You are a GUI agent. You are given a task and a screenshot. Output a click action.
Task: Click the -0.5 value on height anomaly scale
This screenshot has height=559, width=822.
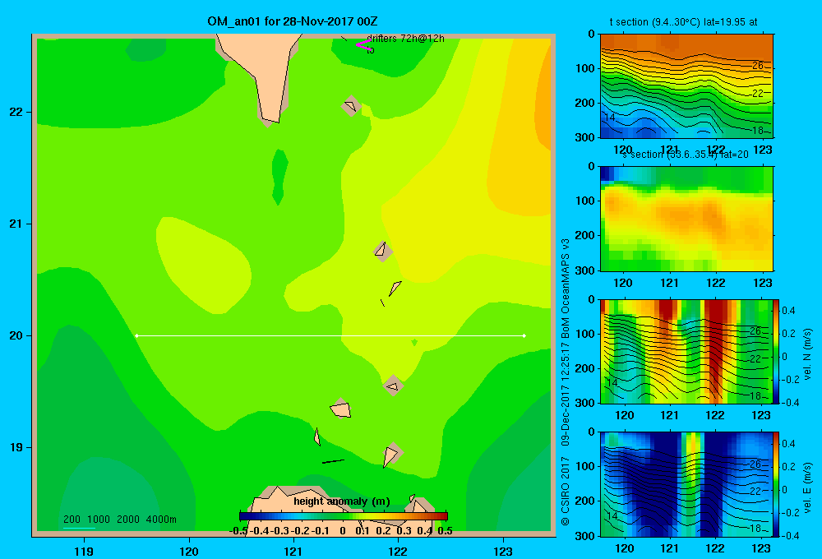click(x=238, y=531)
